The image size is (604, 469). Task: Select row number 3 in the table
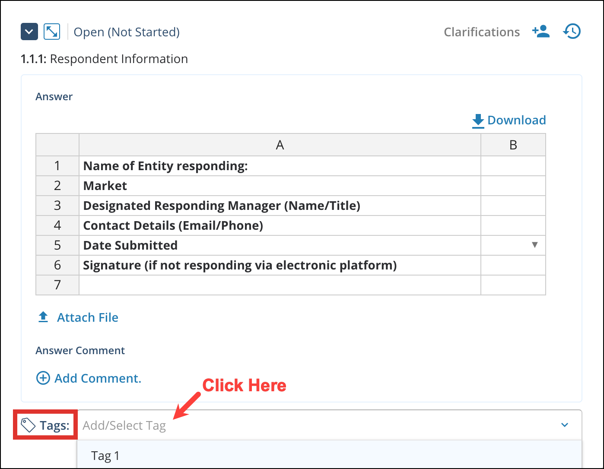[x=57, y=206]
